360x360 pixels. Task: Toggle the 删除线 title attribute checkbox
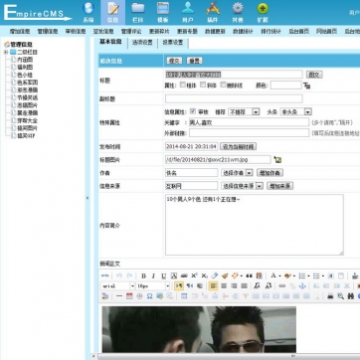tap(224, 85)
